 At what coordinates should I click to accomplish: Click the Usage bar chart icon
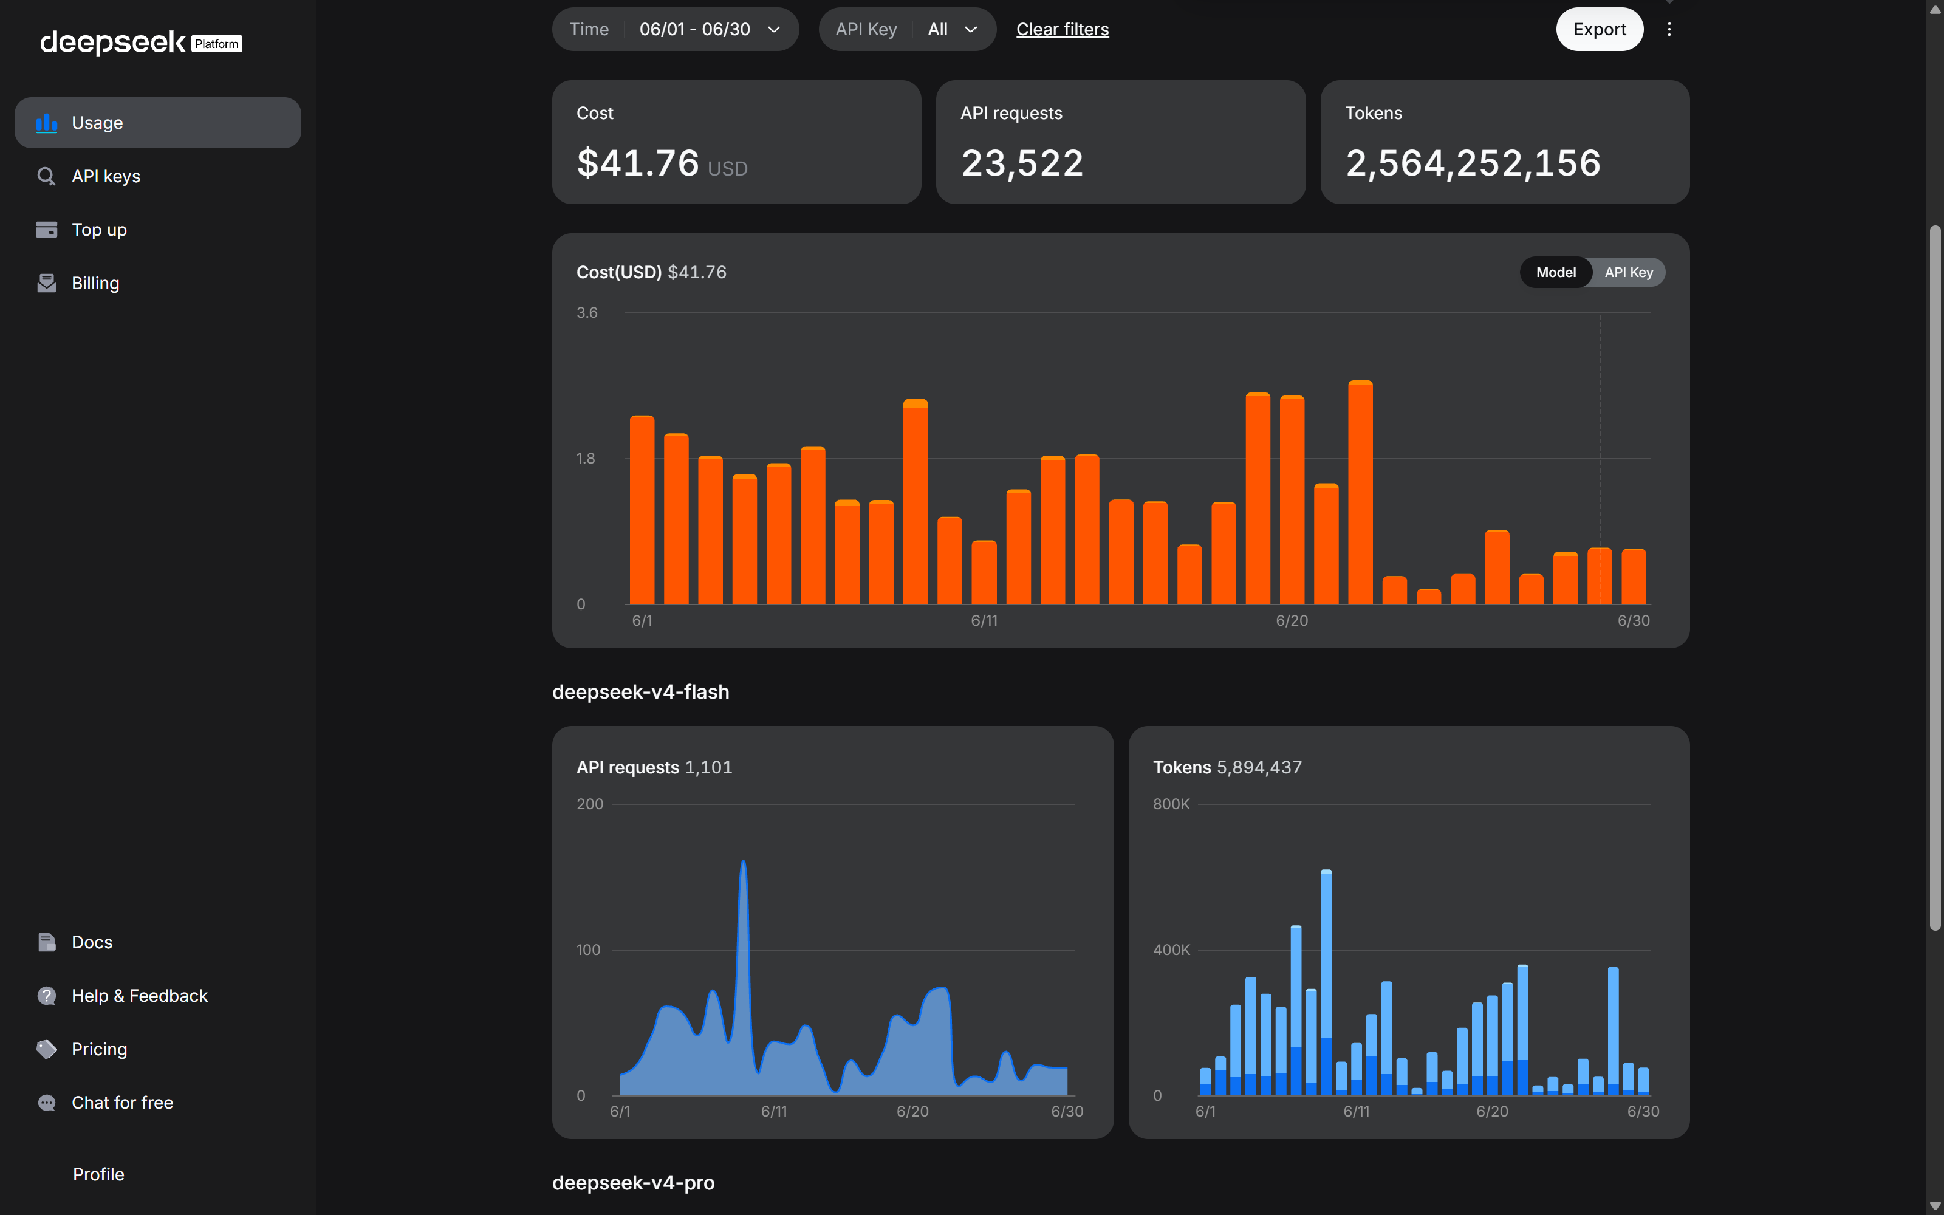pos(47,123)
